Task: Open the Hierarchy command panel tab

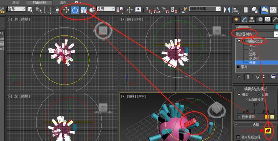Action: click(x=252, y=19)
